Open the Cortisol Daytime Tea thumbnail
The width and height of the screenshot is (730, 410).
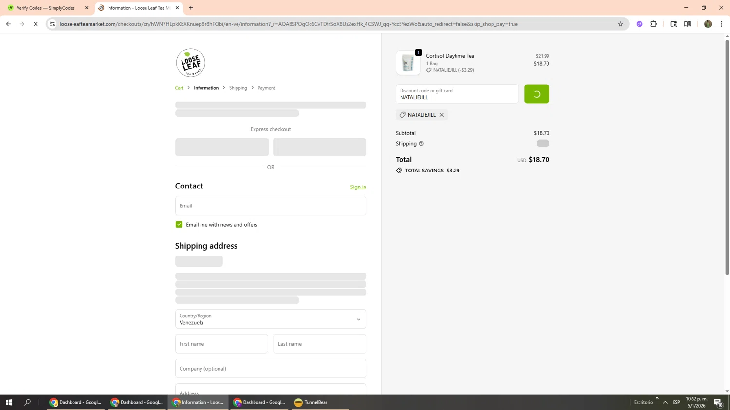tap(408, 63)
